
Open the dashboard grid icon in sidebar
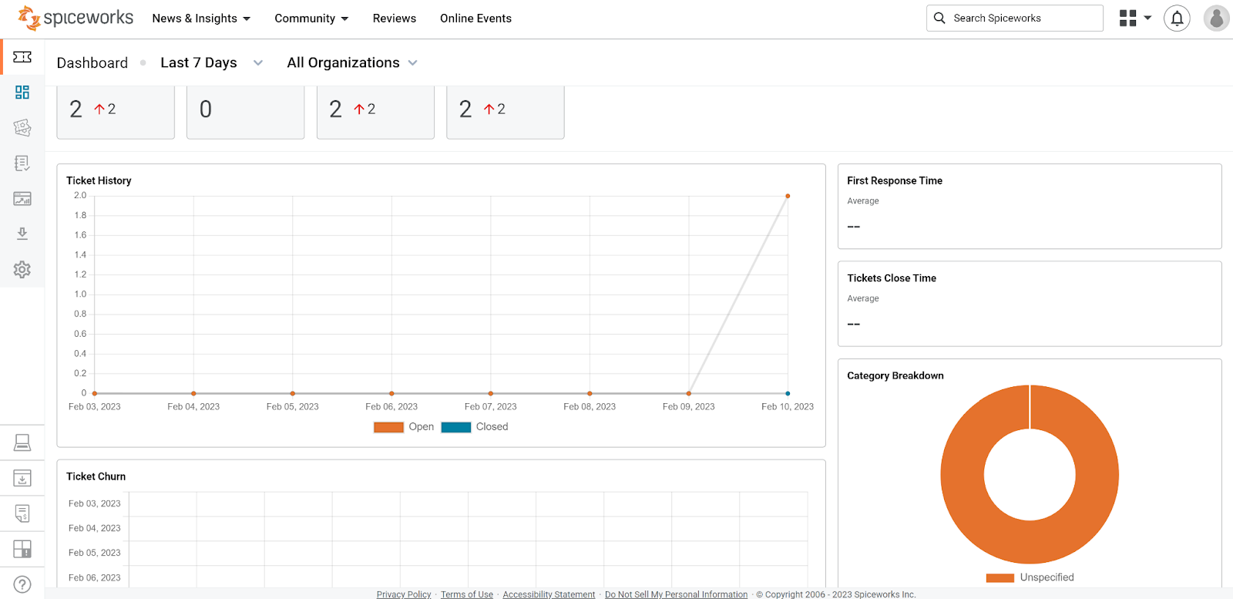tap(22, 93)
